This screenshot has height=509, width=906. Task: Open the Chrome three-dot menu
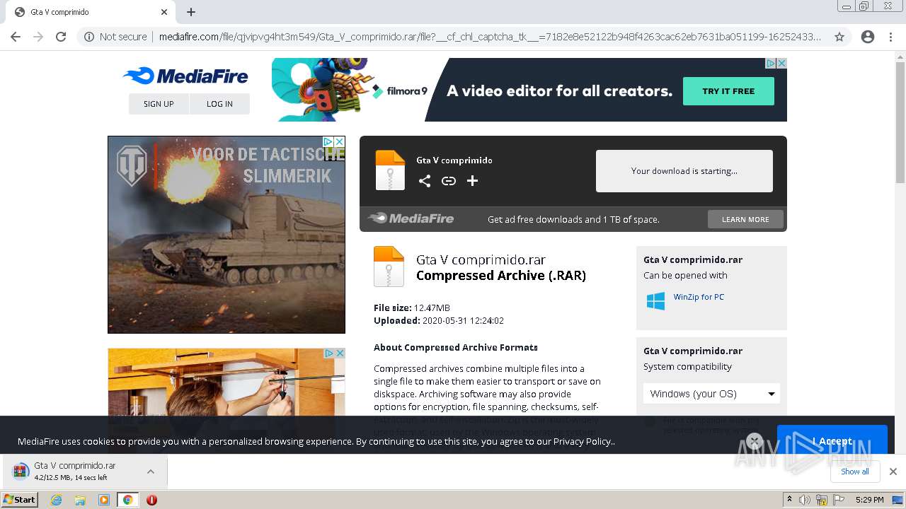coord(890,37)
